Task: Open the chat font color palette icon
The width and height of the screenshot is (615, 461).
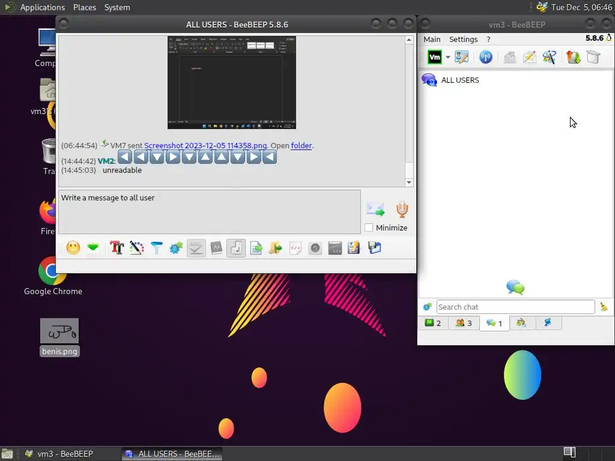Action: [136, 248]
